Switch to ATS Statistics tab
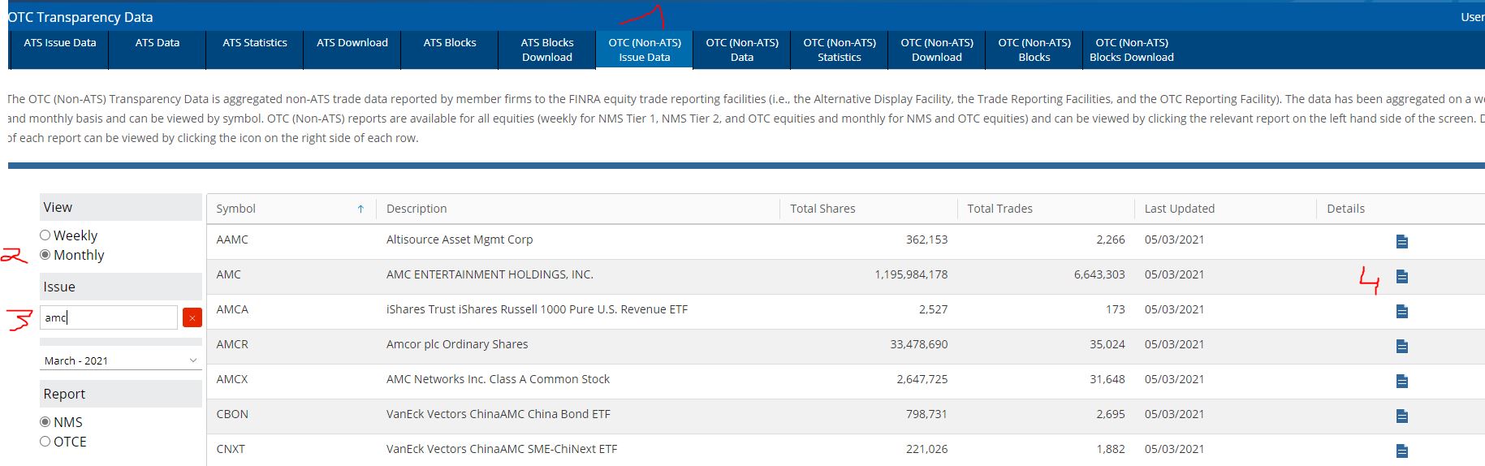The width and height of the screenshot is (1485, 466). (255, 43)
